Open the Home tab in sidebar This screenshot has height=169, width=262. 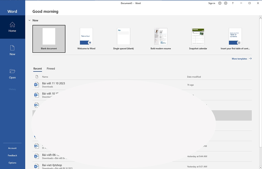[x=12, y=27]
